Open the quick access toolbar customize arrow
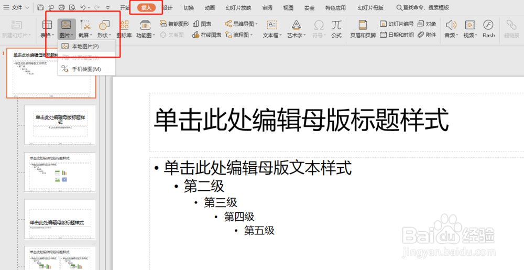524x270 pixels. tap(107, 8)
